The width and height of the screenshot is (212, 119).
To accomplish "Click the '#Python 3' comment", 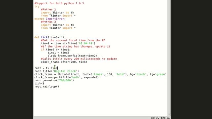I will (x=48, y=22).
